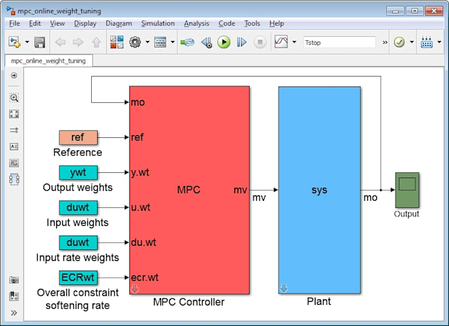449x326 pixels.
Task: Expand the configuration gear dropdown arrow
Action: pyautogui.click(x=147, y=42)
